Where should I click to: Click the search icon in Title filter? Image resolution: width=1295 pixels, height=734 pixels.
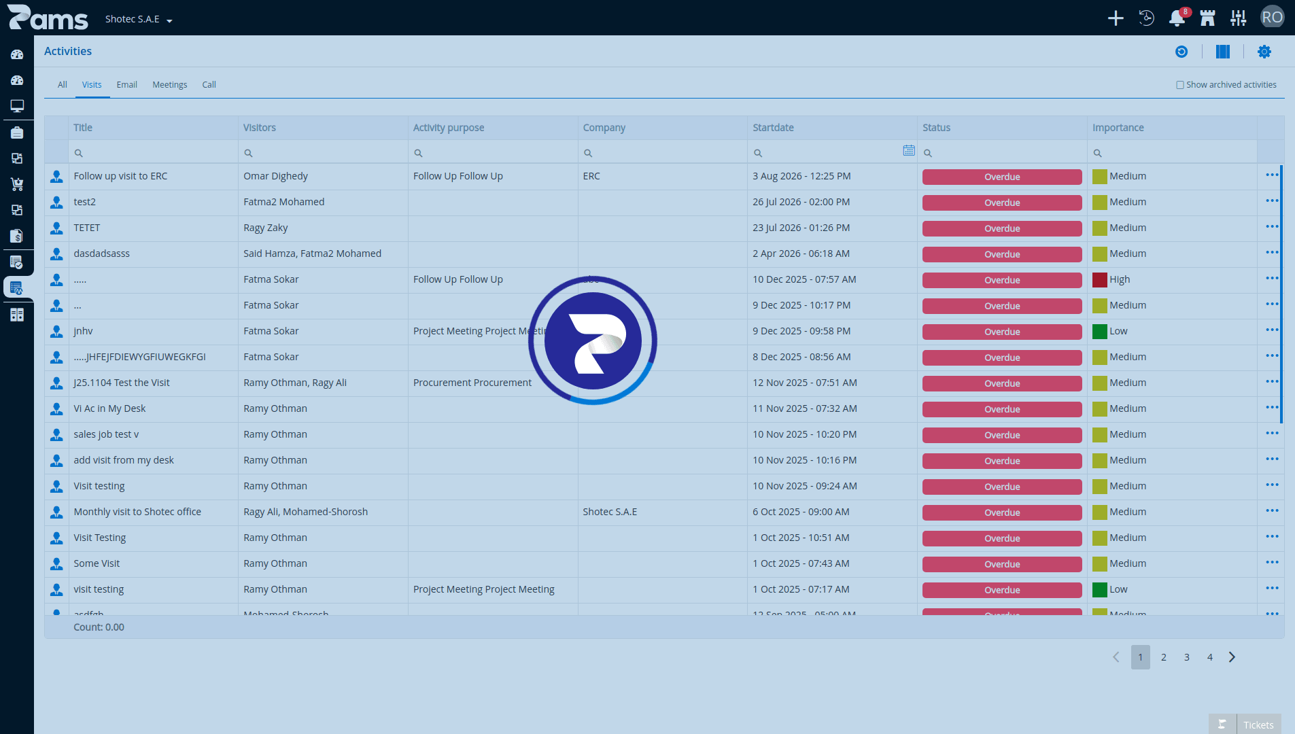tap(78, 153)
